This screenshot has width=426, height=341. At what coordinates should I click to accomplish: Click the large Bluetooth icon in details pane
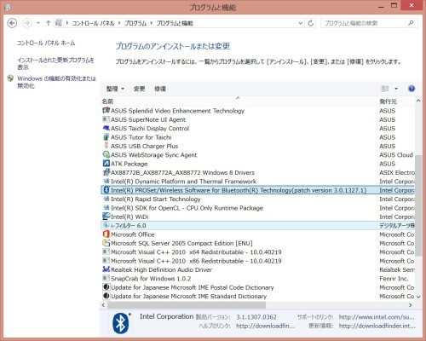[x=121, y=323]
